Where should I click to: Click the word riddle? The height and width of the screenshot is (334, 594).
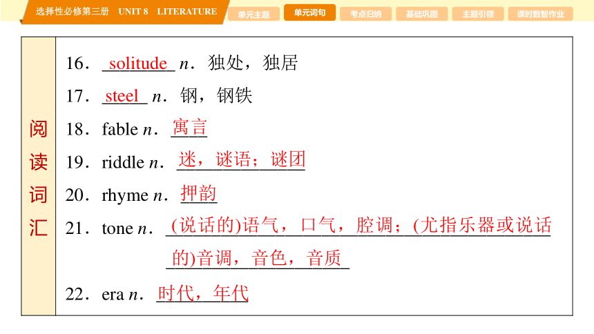point(123,162)
